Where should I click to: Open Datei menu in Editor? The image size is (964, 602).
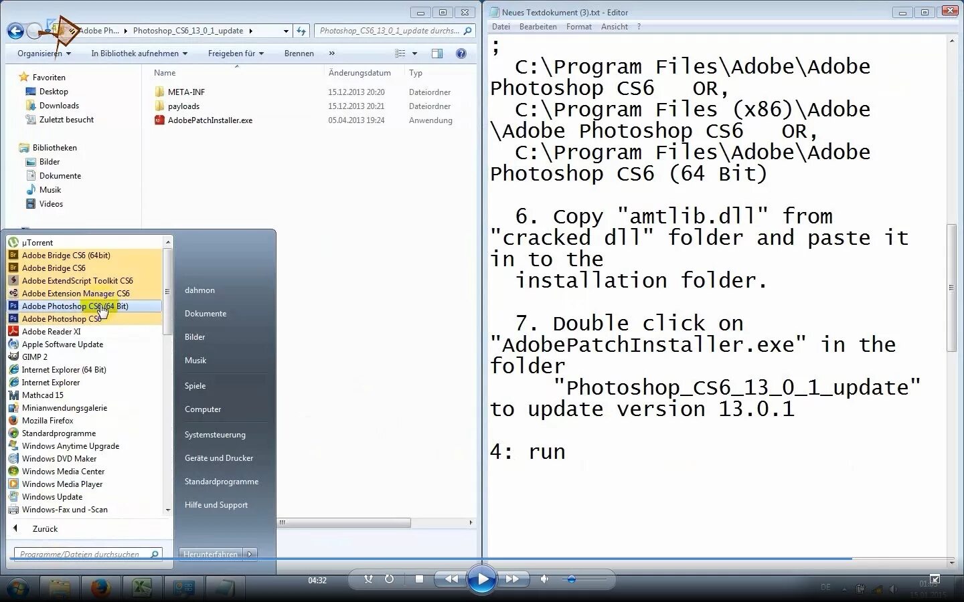501,27
